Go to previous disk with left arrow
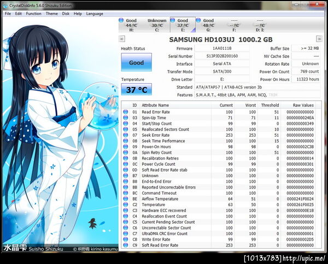The width and height of the screenshot is (328, 264). point(122,39)
